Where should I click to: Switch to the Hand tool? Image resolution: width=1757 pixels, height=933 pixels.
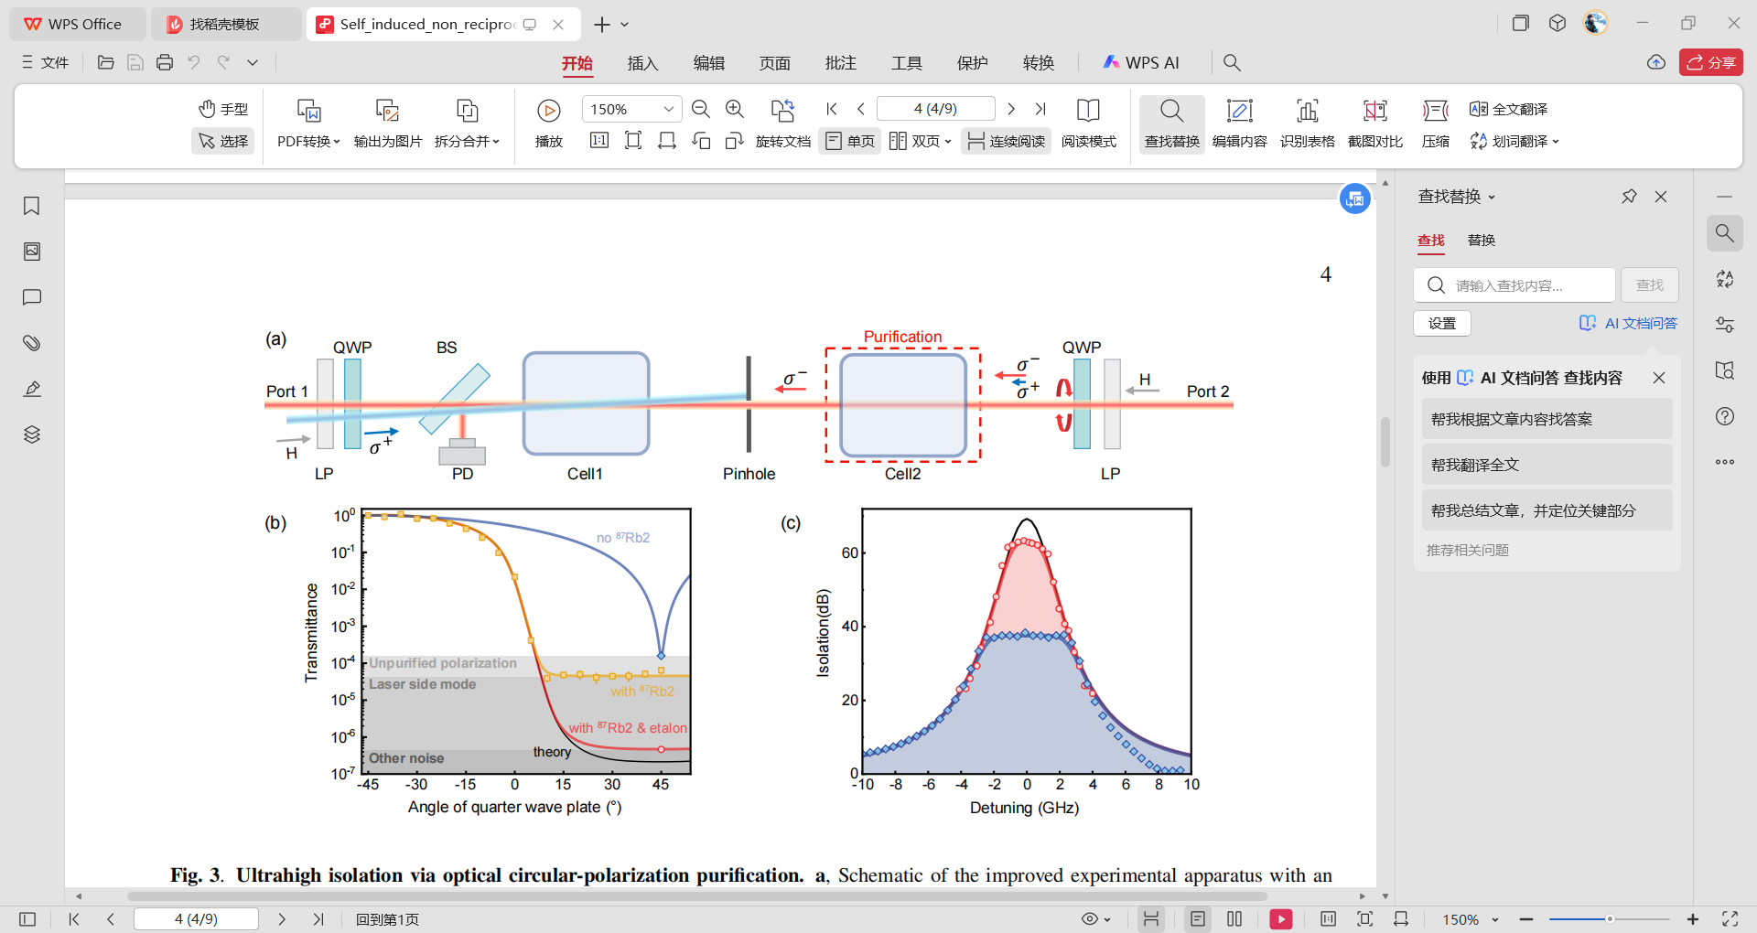click(x=223, y=109)
